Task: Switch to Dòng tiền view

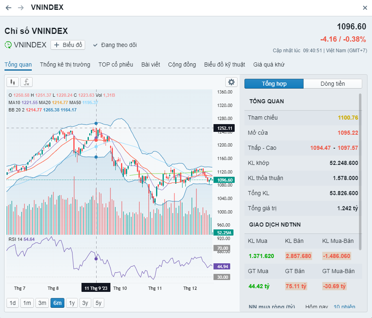Action: tap(332, 84)
